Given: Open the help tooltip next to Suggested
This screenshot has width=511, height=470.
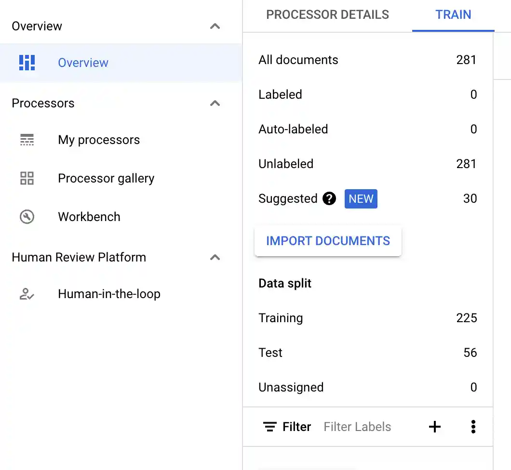Looking at the screenshot, I should (329, 198).
